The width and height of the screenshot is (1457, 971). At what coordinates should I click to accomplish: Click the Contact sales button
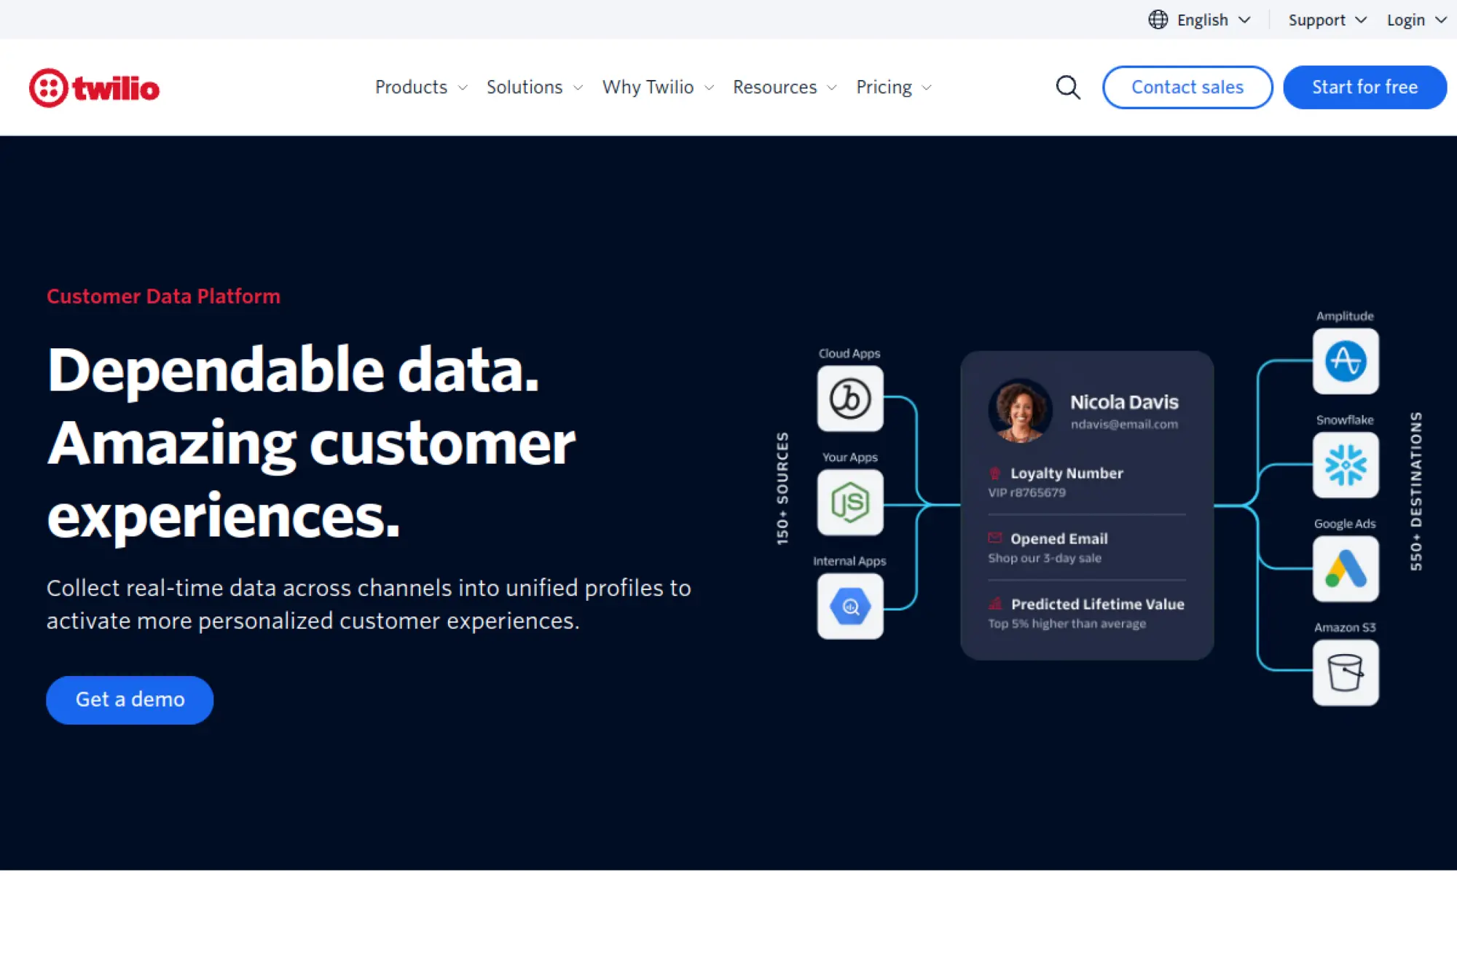(1187, 87)
